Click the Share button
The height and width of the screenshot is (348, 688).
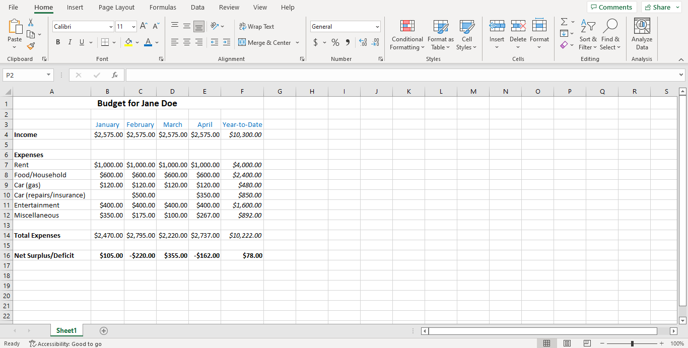coord(661,7)
